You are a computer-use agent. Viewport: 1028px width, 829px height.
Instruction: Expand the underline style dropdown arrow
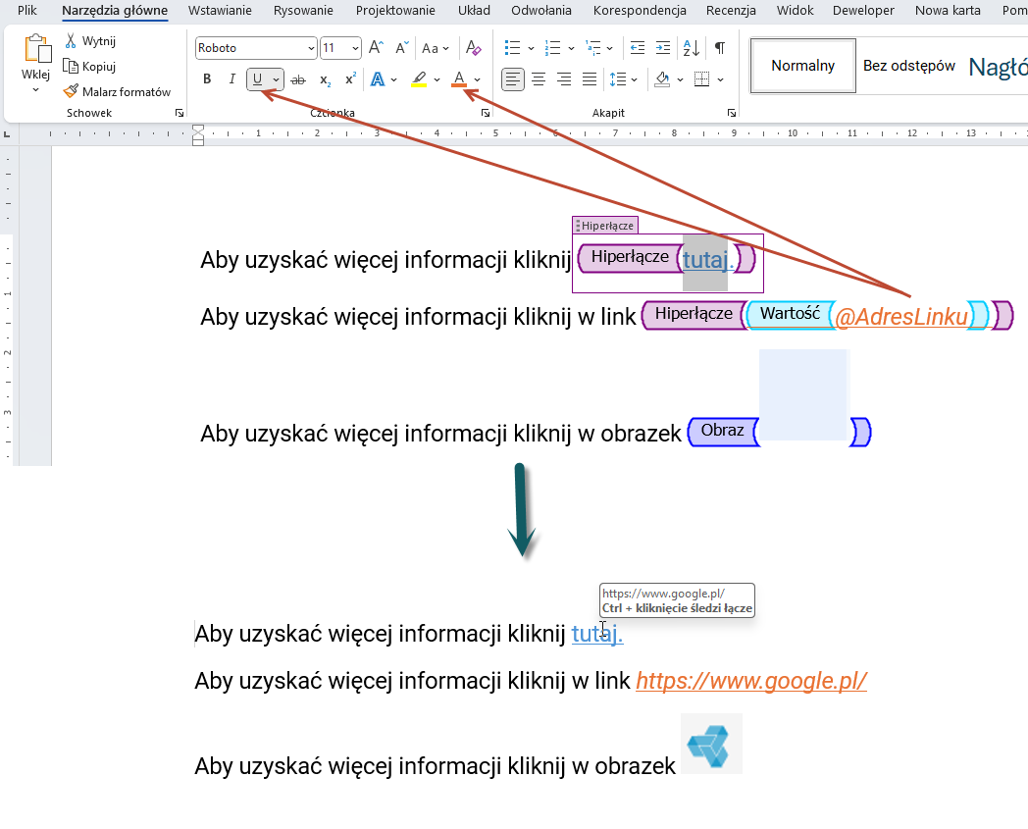coord(277,80)
